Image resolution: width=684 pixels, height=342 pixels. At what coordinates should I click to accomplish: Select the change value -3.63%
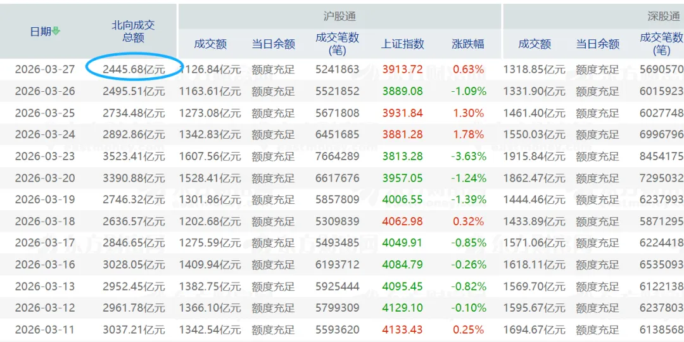click(468, 156)
